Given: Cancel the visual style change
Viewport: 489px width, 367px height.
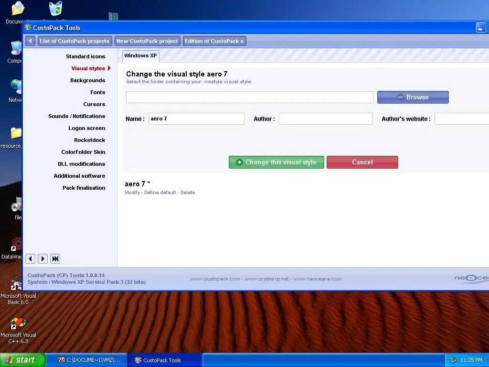Looking at the screenshot, I should (x=362, y=162).
